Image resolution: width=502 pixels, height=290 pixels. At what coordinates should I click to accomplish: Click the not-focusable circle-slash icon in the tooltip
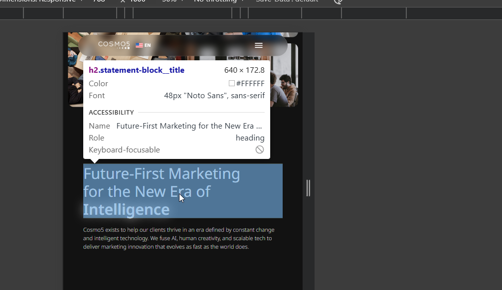[259, 149]
